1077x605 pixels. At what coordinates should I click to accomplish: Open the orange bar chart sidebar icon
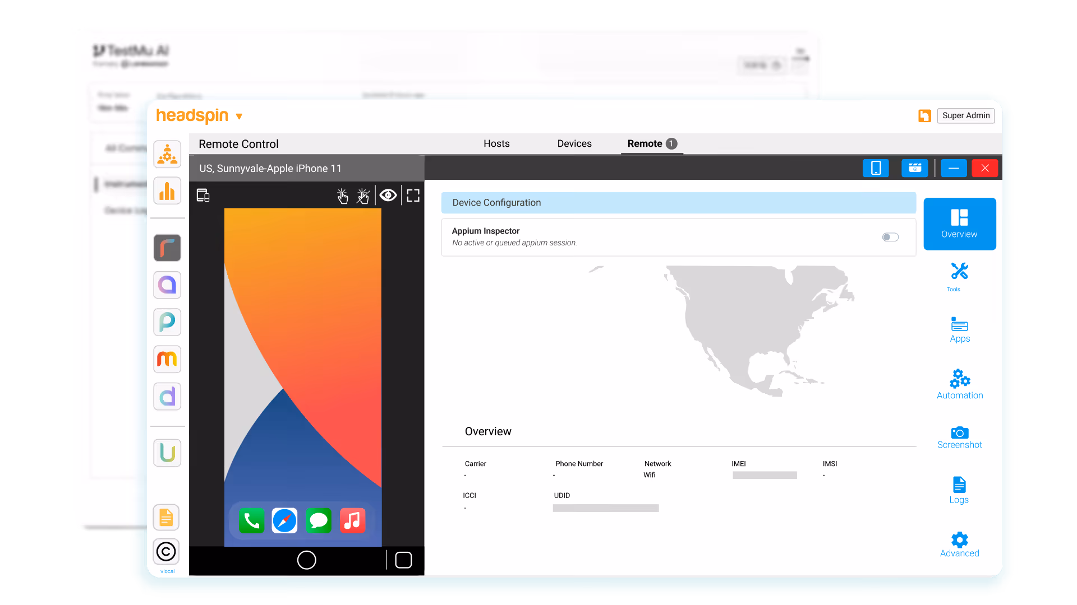167,191
